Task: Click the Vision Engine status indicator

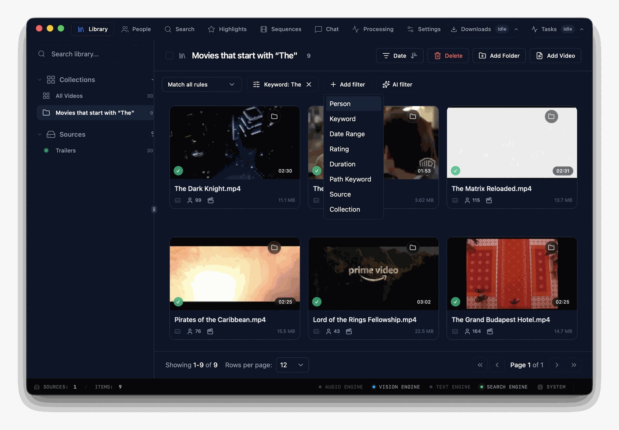Action: [396, 387]
